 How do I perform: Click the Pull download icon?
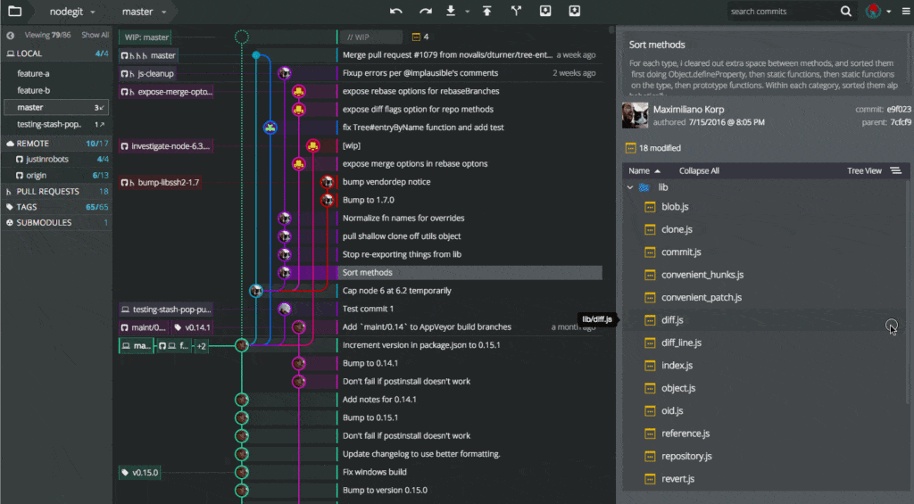(x=451, y=11)
